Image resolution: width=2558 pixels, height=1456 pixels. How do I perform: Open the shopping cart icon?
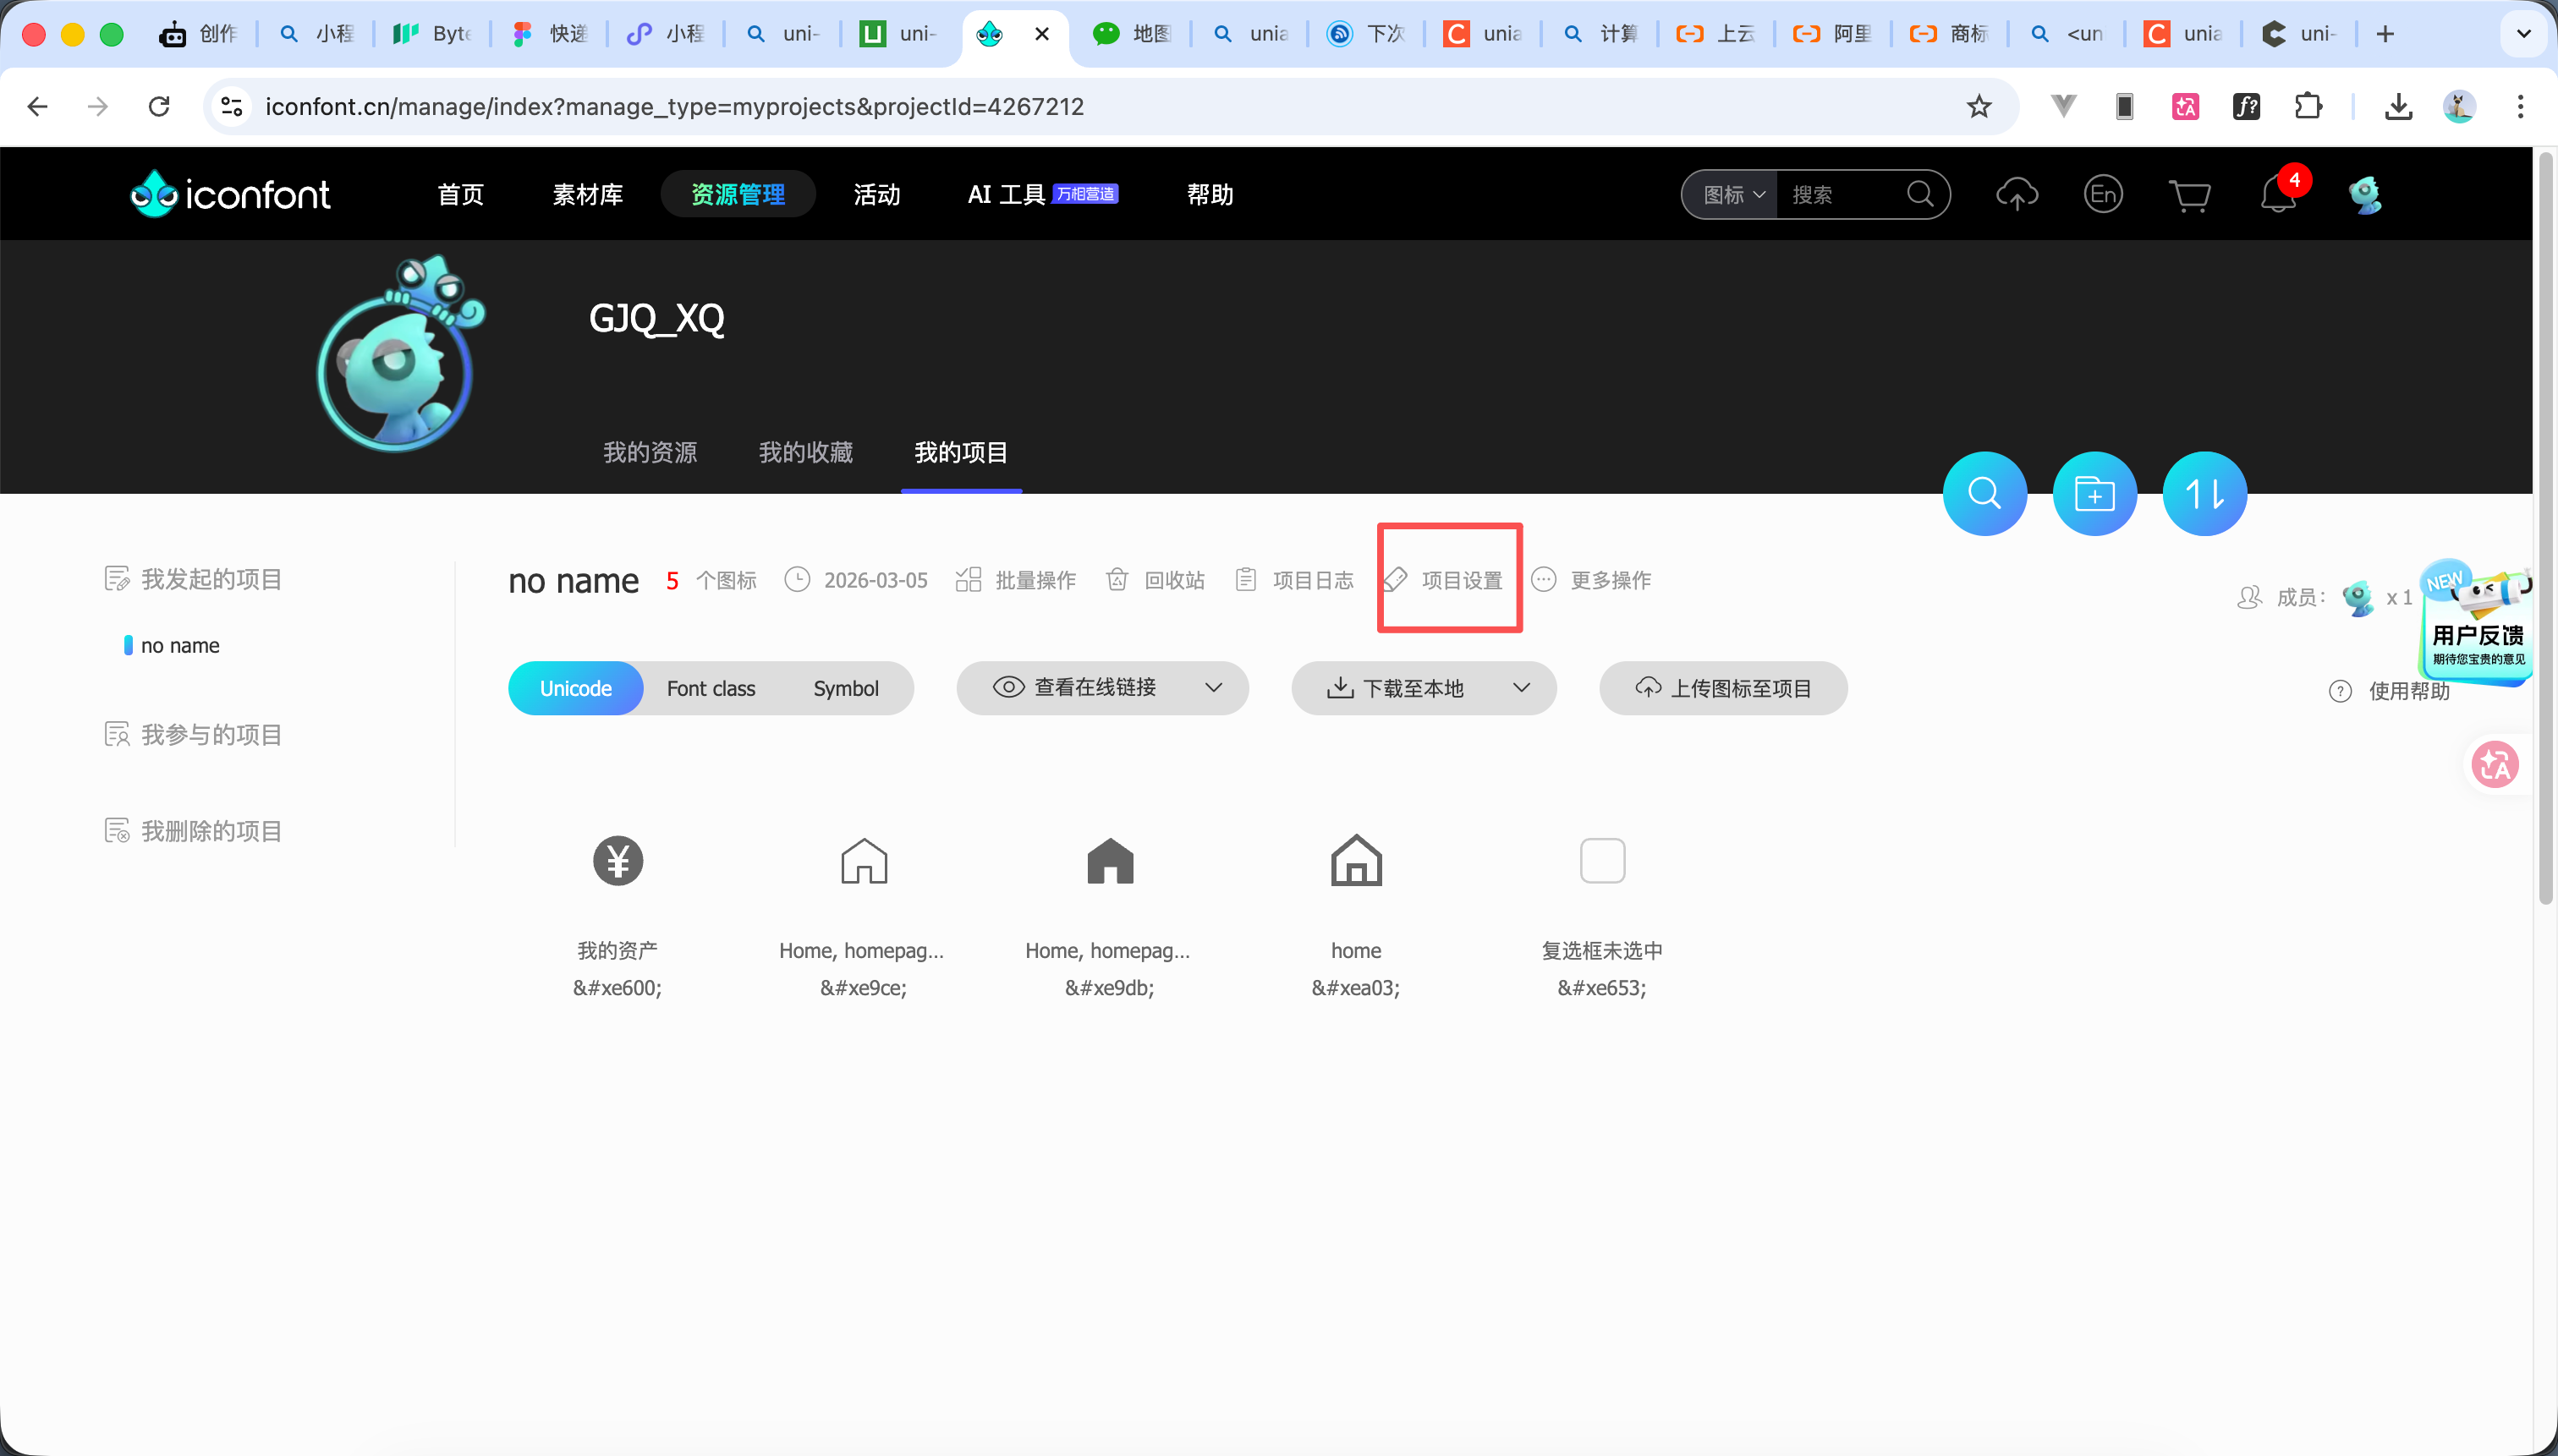tap(2189, 195)
